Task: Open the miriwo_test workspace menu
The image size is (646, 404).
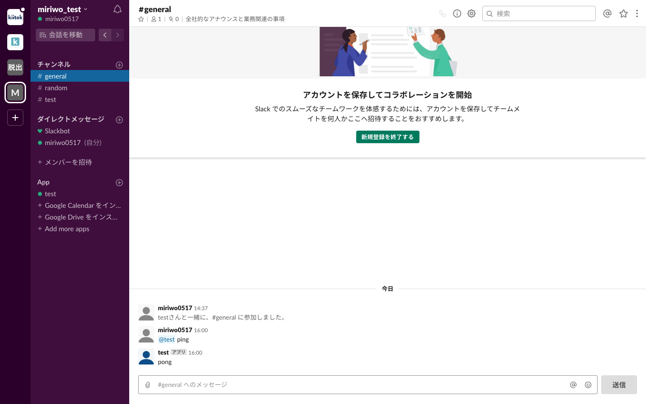Action: pyautogui.click(x=63, y=9)
